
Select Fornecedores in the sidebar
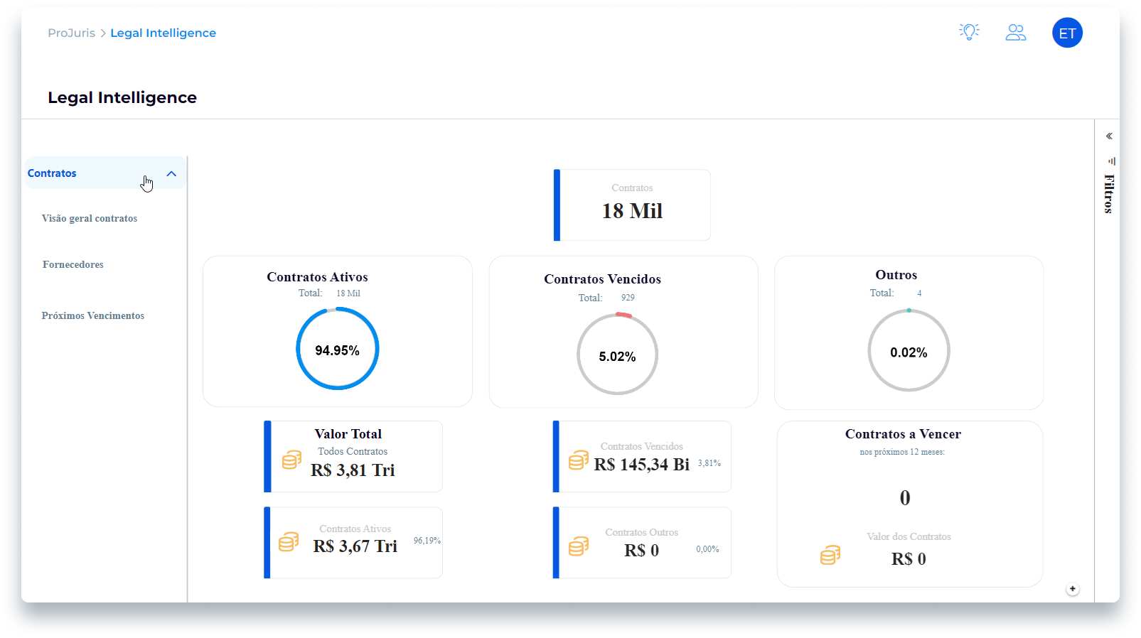pos(73,264)
